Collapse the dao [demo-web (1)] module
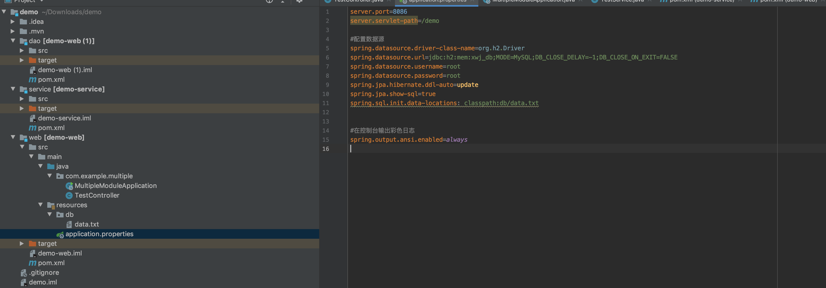 13,41
